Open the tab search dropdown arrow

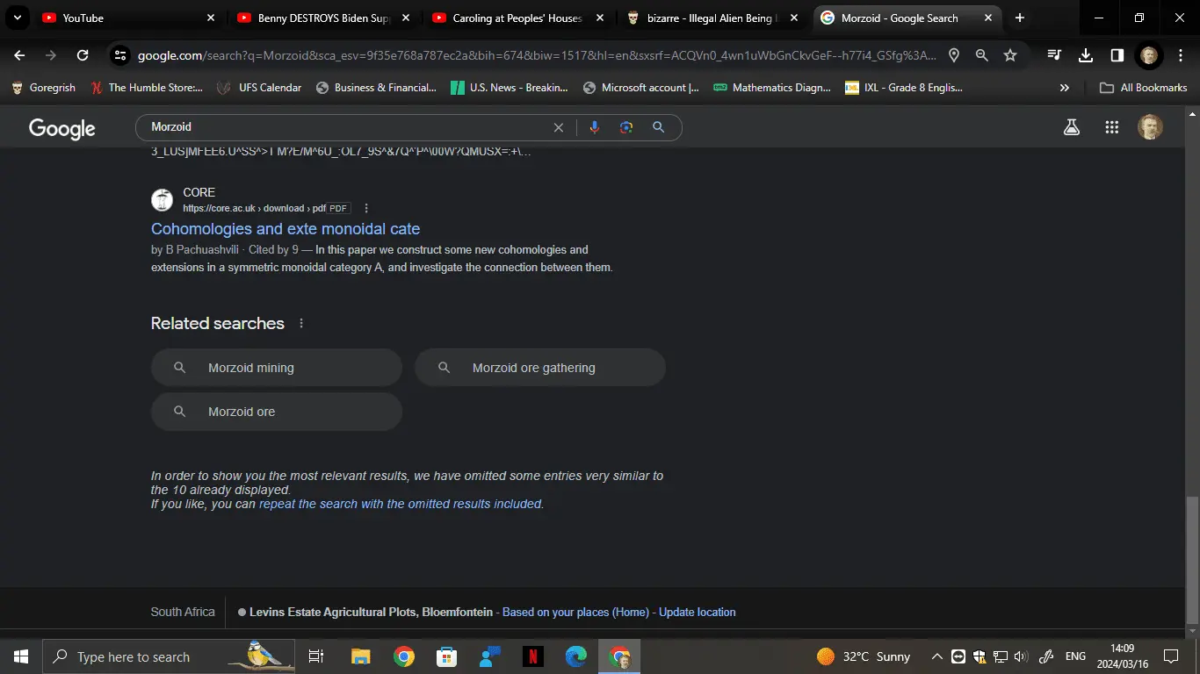click(x=17, y=18)
